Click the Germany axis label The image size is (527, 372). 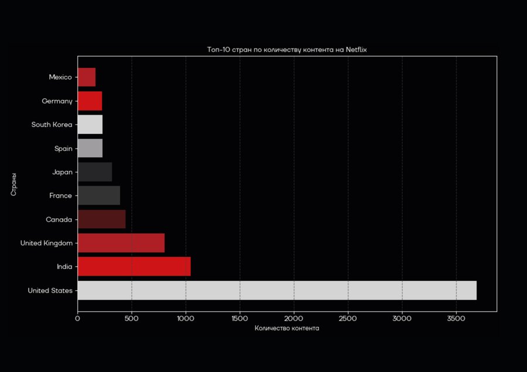[57, 101]
